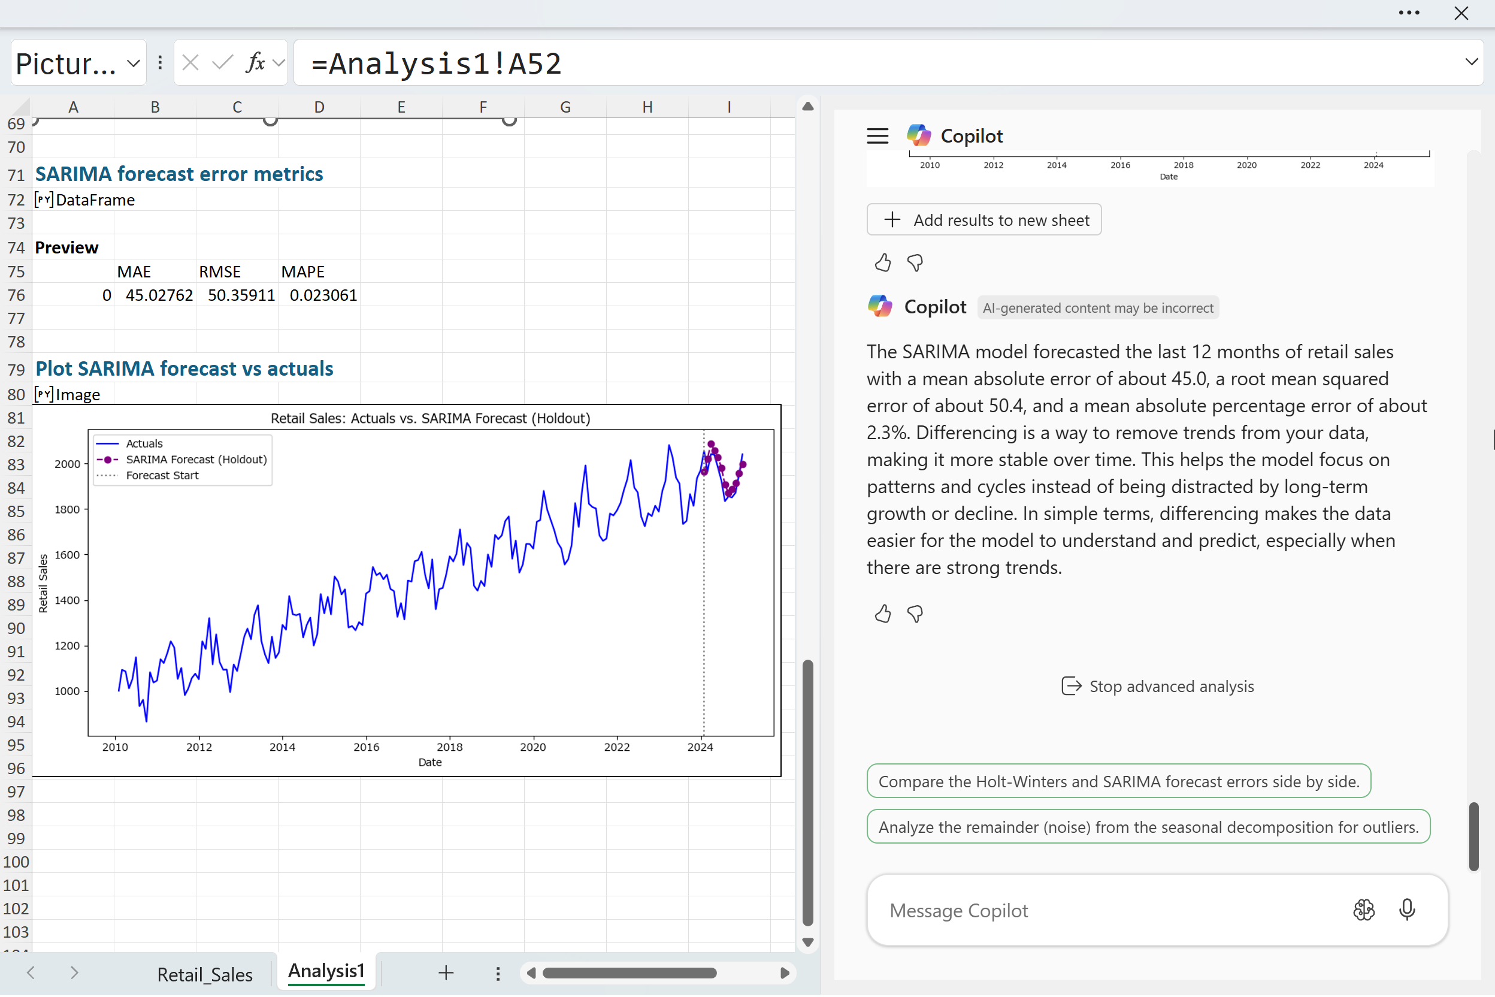
Task: Click the formula bar enter checkmark
Action: [222, 62]
